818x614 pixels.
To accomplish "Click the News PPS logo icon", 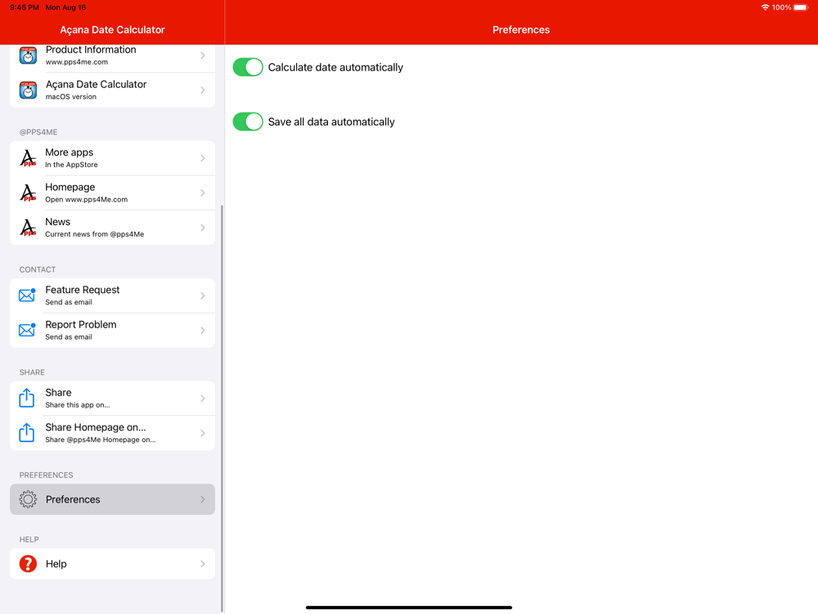I will coord(28,228).
